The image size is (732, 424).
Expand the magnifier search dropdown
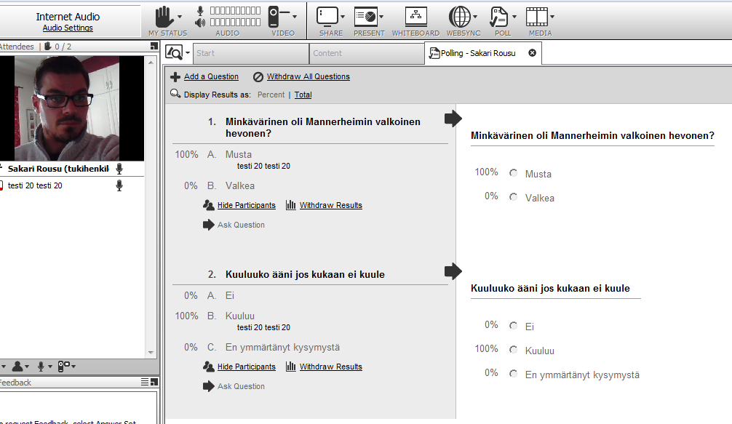click(x=188, y=53)
